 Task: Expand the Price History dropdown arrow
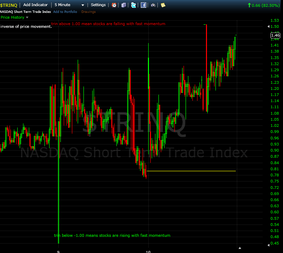(27, 18)
